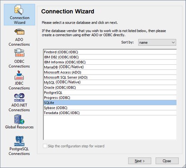186x168 pixels.
Task: Choose the JDBC Connections icon
Action: tap(19, 80)
